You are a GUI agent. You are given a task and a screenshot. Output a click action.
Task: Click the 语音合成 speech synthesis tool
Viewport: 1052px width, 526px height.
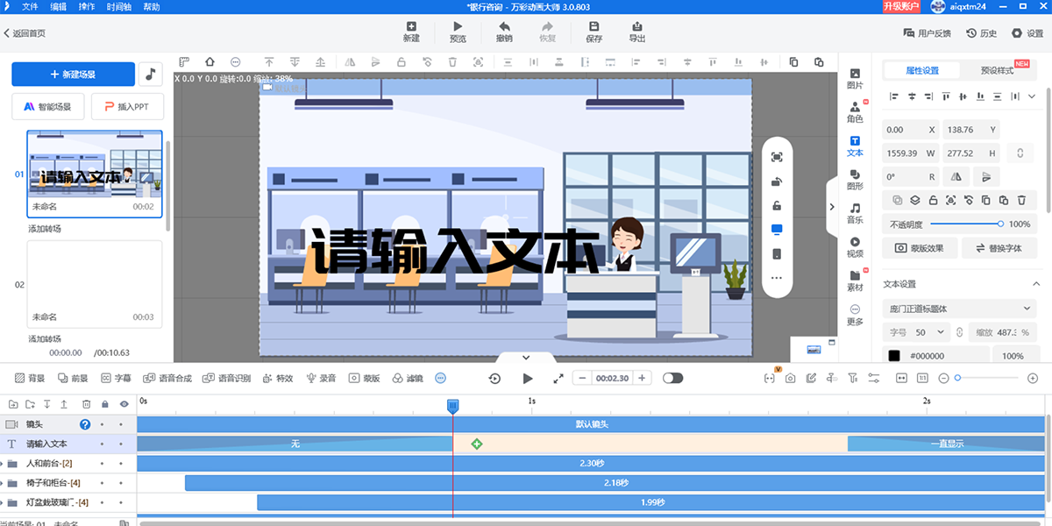pyautogui.click(x=168, y=378)
